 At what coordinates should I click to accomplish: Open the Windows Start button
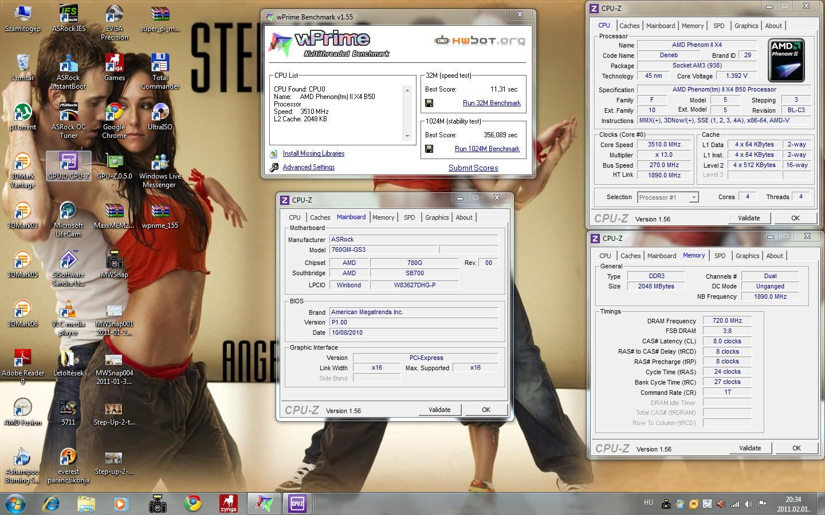point(15,504)
